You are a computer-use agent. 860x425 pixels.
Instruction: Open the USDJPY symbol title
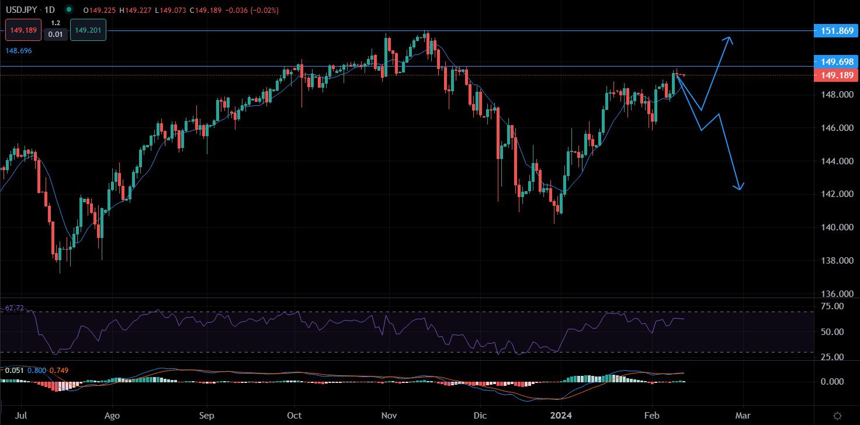[20, 11]
